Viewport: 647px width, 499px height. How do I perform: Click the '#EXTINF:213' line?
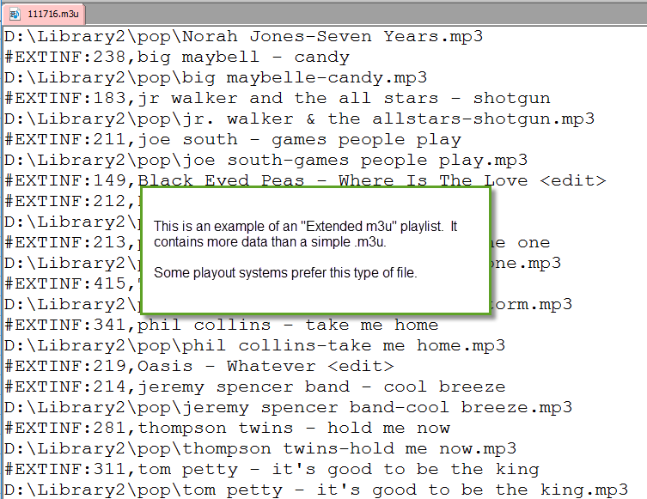tap(72, 242)
